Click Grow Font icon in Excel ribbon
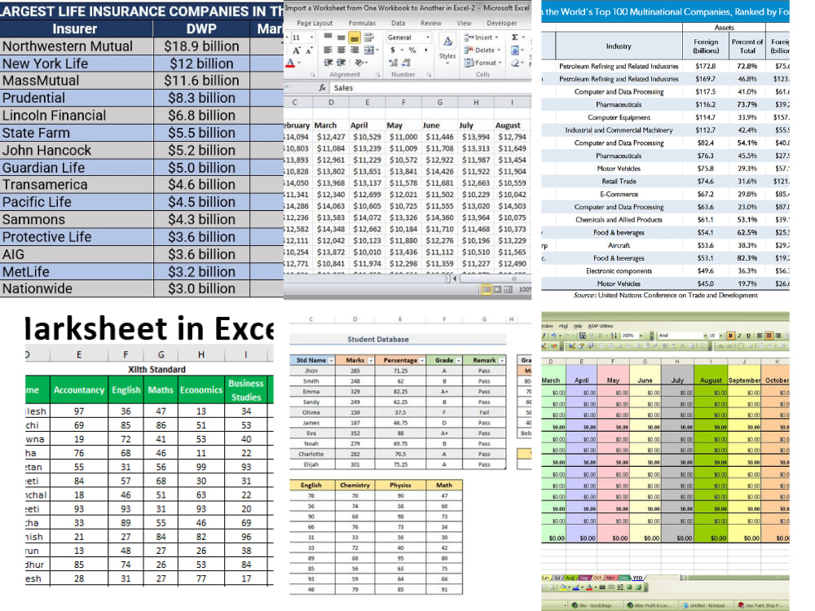This screenshot has height=611, width=815. [297, 51]
